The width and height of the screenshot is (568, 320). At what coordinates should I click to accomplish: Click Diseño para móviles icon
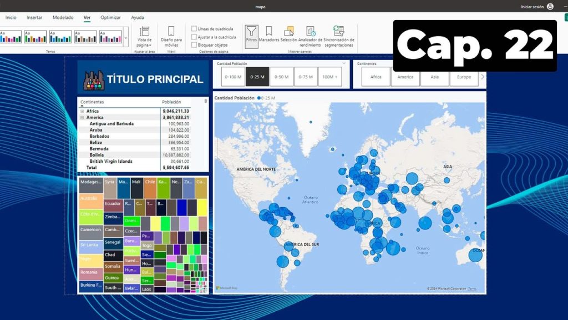(x=171, y=34)
